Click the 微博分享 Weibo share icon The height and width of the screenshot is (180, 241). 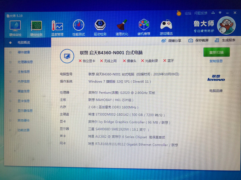(164, 41)
